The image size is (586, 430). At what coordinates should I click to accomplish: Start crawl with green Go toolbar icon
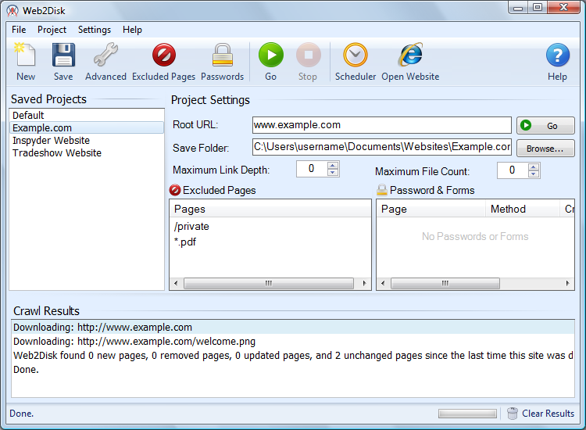coord(270,55)
